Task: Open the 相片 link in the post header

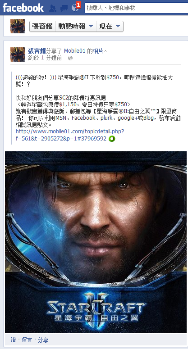Action: (98, 51)
